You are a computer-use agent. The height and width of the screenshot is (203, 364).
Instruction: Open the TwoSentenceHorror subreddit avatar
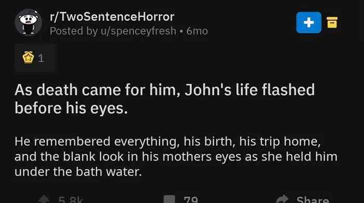pos(28,22)
